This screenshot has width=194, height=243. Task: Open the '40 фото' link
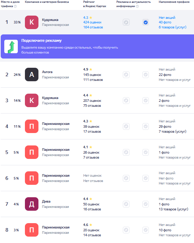pyautogui.click(x=165, y=22)
